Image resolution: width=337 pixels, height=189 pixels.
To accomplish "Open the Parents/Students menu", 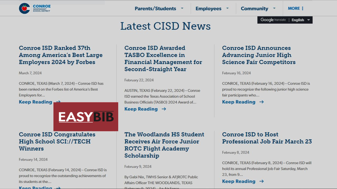I will [x=155, y=8].
